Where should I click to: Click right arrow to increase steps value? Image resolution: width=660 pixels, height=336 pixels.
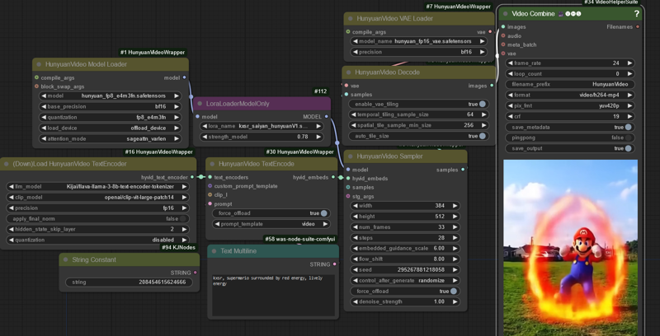[x=455, y=238]
